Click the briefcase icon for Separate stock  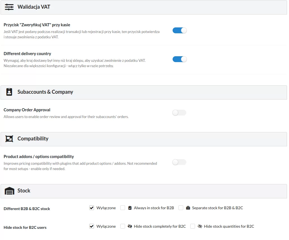(x=188, y=208)
